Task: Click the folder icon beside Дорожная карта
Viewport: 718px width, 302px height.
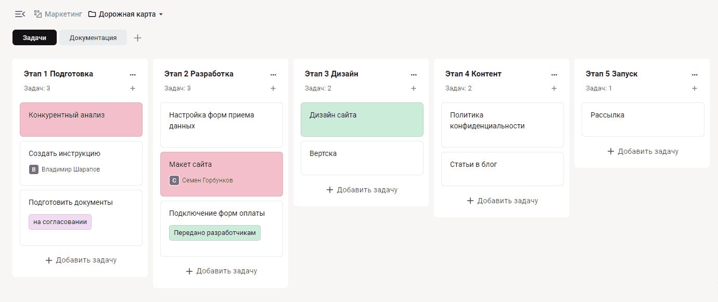Action: coord(91,14)
